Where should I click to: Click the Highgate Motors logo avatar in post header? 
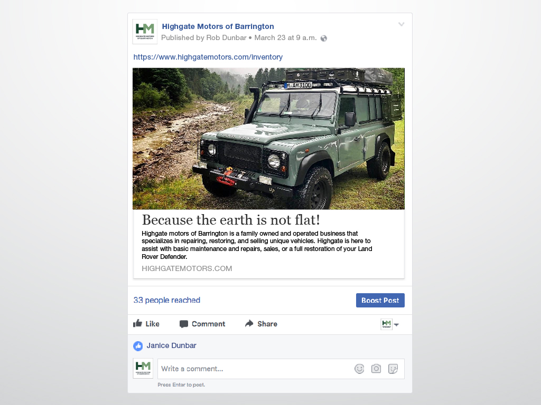145,32
